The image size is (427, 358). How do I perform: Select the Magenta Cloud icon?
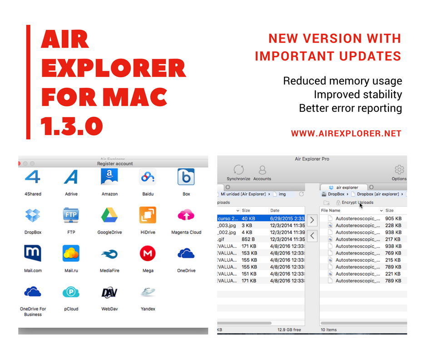186,215
